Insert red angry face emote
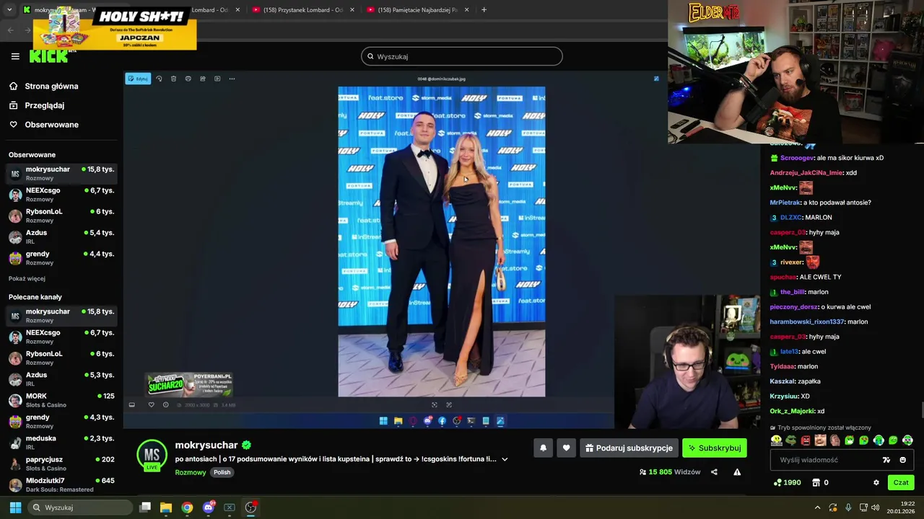Image resolution: width=924 pixels, height=519 pixels. (x=806, y=440)
